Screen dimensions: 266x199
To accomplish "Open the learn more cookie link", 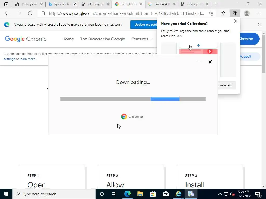I will 28,59.
